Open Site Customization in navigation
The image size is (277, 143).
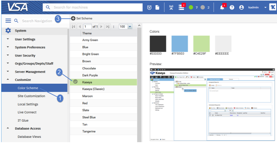click(x=31, y=96)
